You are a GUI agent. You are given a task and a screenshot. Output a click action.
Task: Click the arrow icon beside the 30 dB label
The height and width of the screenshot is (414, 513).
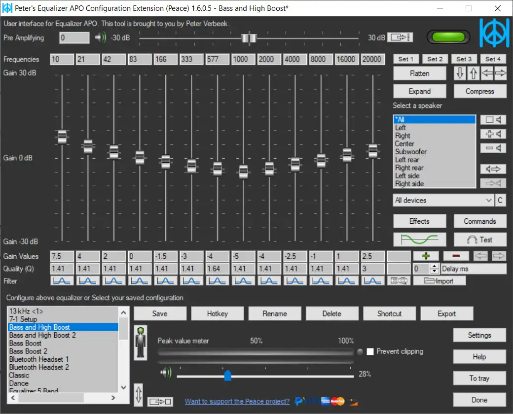(400, 37)
